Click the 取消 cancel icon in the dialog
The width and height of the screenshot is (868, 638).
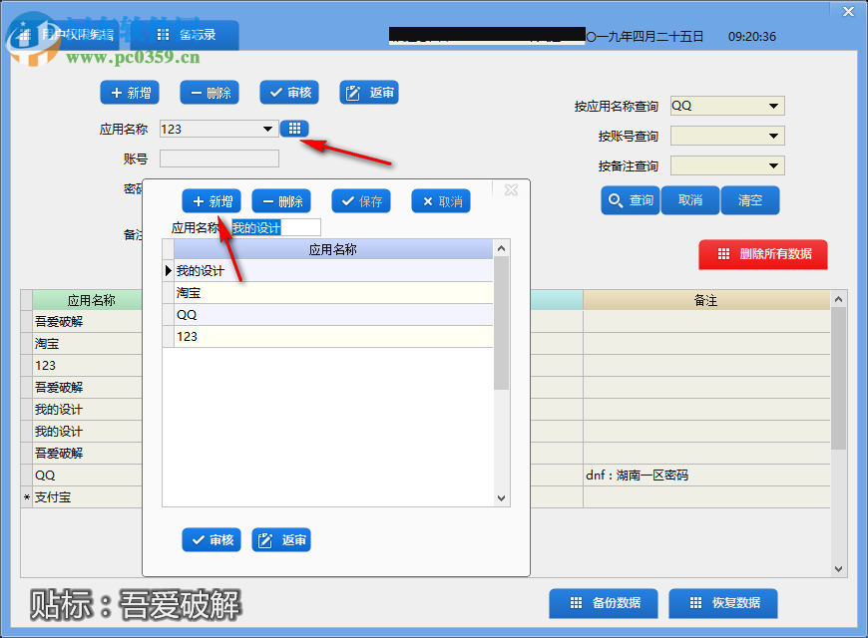pos(440,200)
